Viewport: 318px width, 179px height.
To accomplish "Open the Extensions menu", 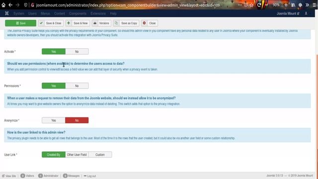I will click(98, 13).
